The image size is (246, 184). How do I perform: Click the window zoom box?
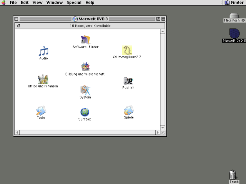(158, 19)
